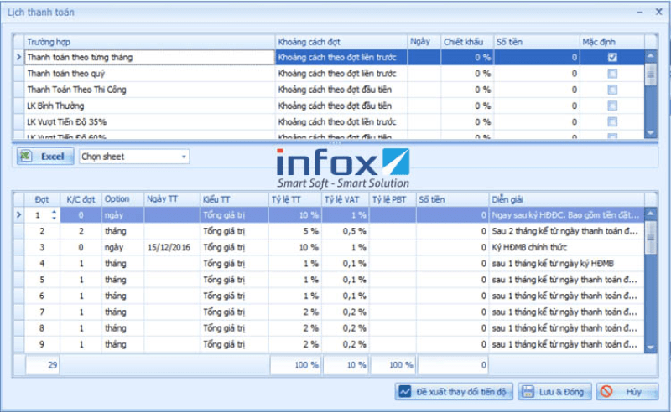Click the lower grid scroll-down arrow

point(651,348)
